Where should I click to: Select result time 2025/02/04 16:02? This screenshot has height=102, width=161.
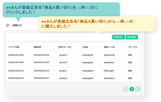[x=42, y=62]
